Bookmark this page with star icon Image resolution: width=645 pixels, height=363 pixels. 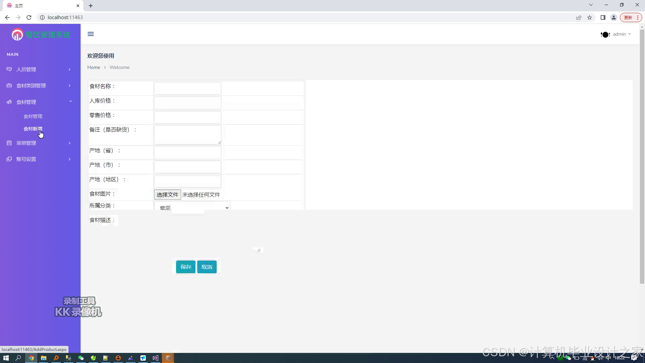coord(590,17)
